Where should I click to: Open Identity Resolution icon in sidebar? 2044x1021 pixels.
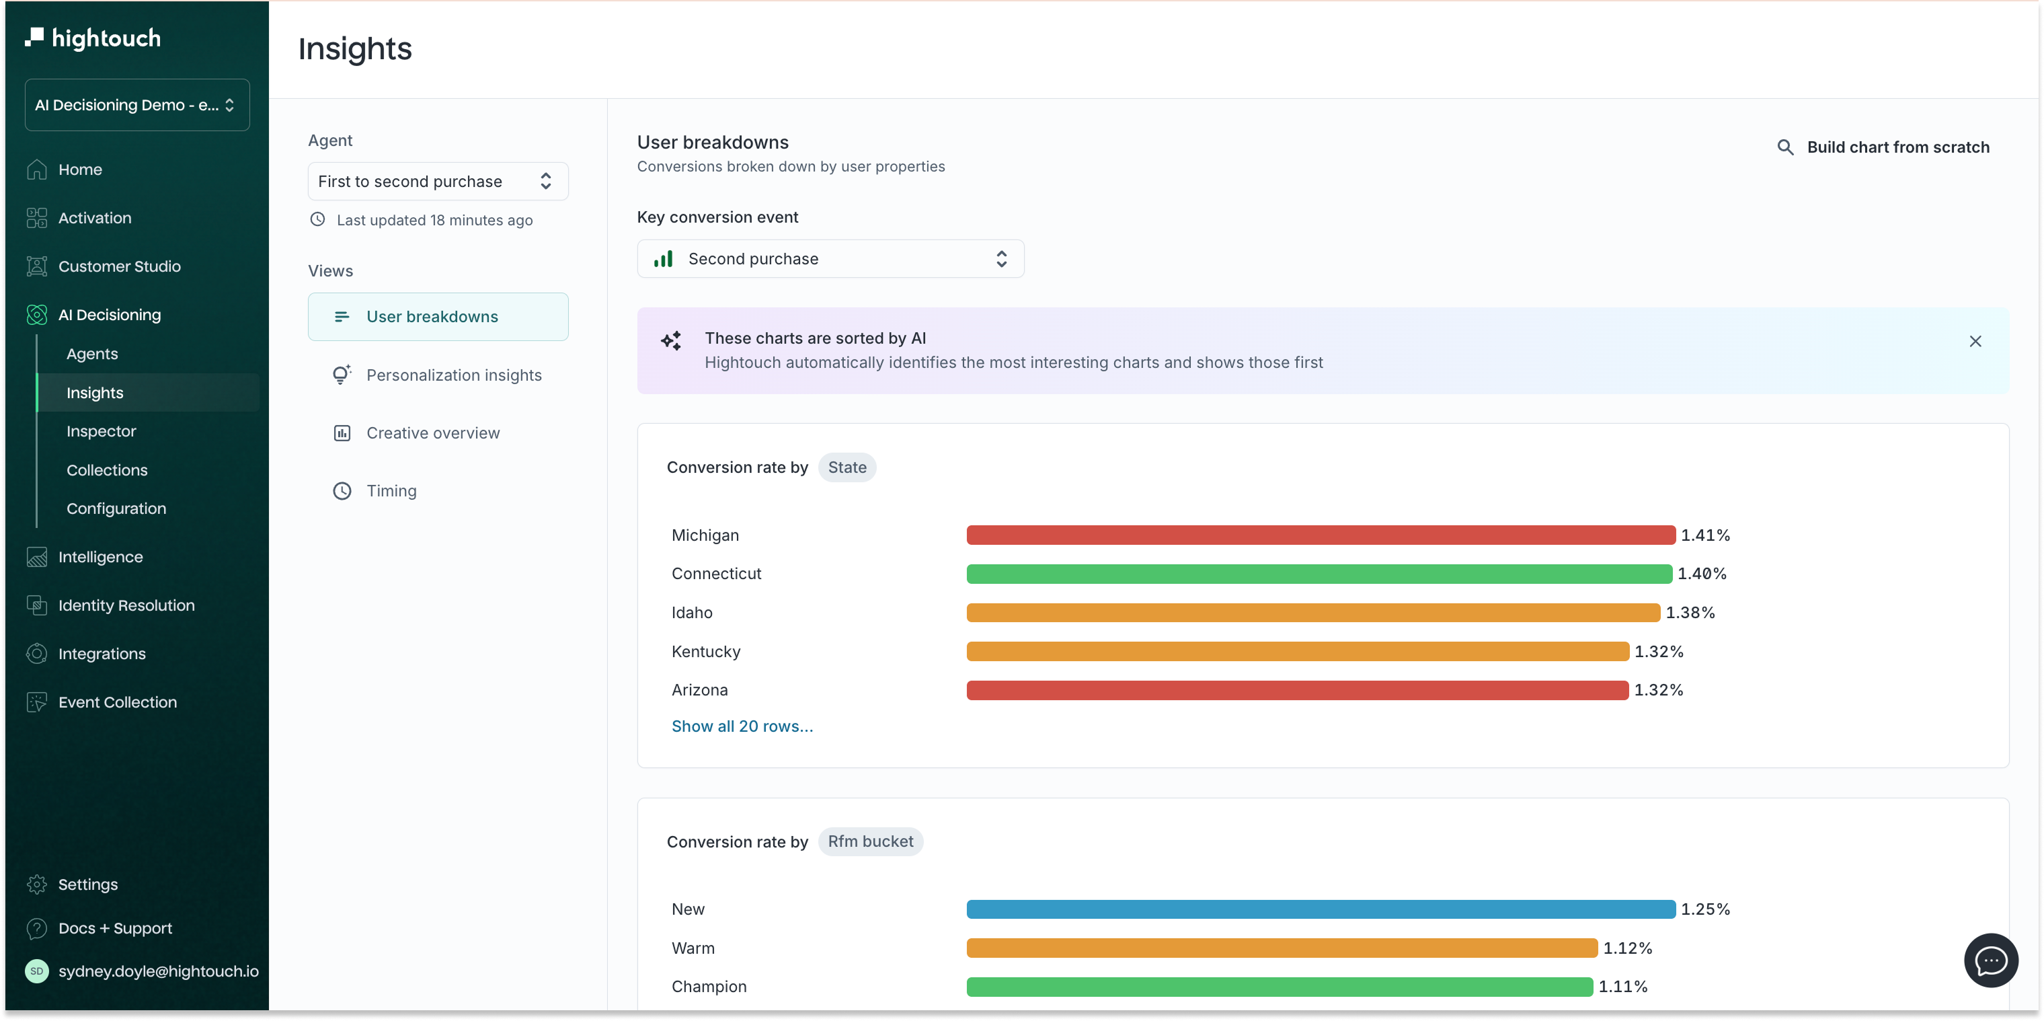[x=36, y=605]
